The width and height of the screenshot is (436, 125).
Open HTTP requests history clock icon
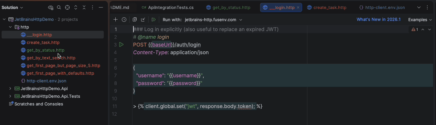coord(124,20)
